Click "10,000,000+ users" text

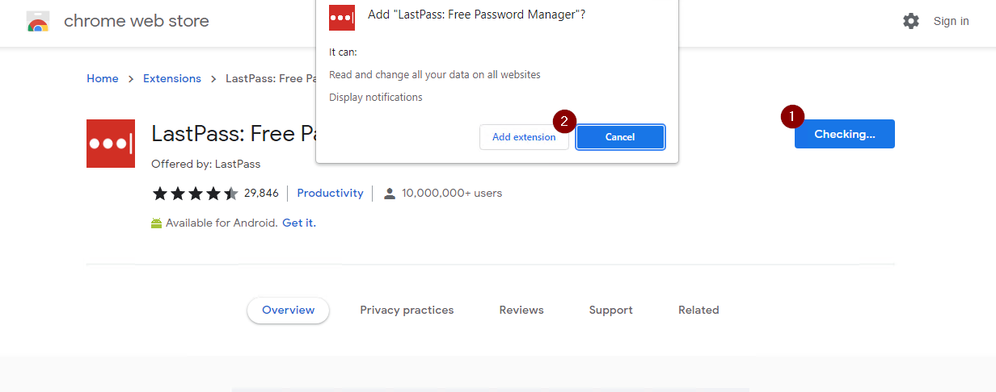[452, 194]
